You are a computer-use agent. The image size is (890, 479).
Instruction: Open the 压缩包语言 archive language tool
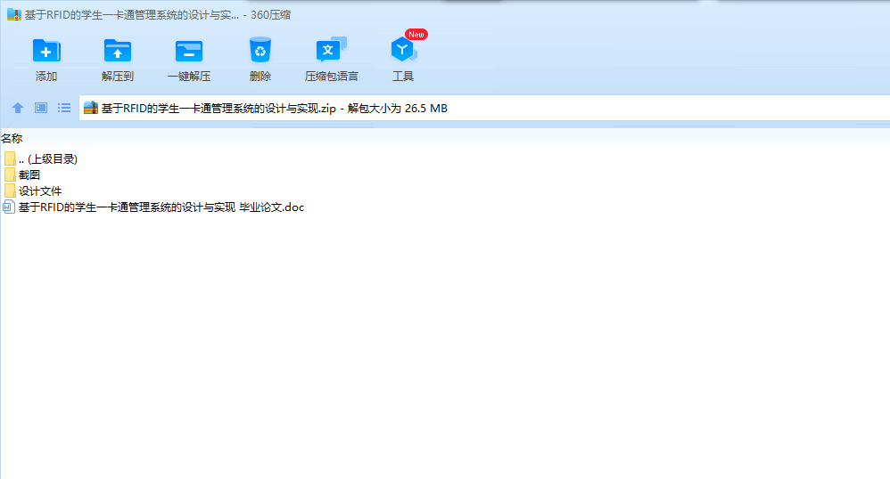(332, 50)
